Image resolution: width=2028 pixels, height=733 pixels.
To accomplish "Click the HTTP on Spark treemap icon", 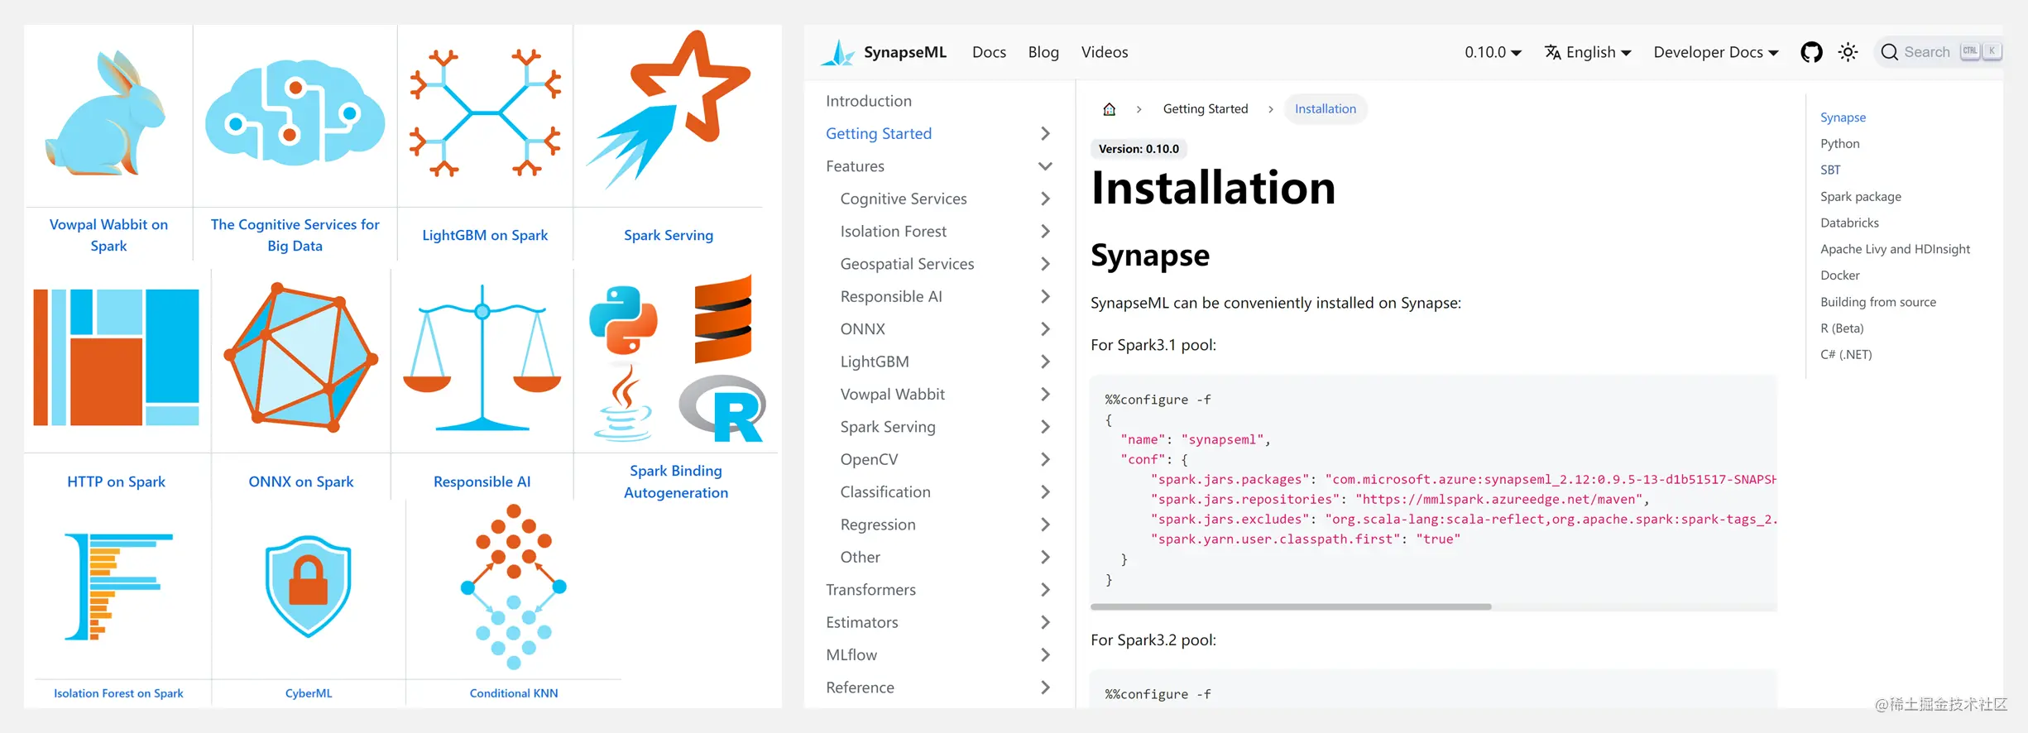I will point(116,357).
